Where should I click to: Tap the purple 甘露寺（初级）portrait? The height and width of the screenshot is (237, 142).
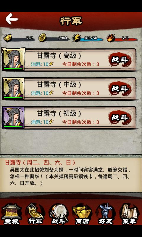click(x=13, y=118)
